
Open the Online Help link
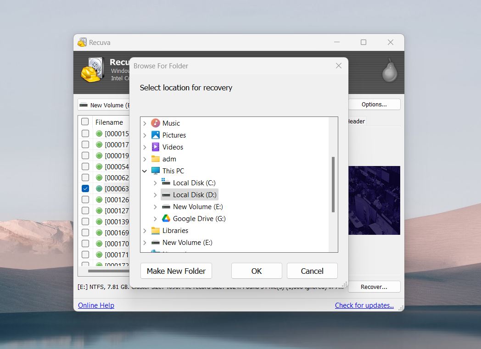96,305
